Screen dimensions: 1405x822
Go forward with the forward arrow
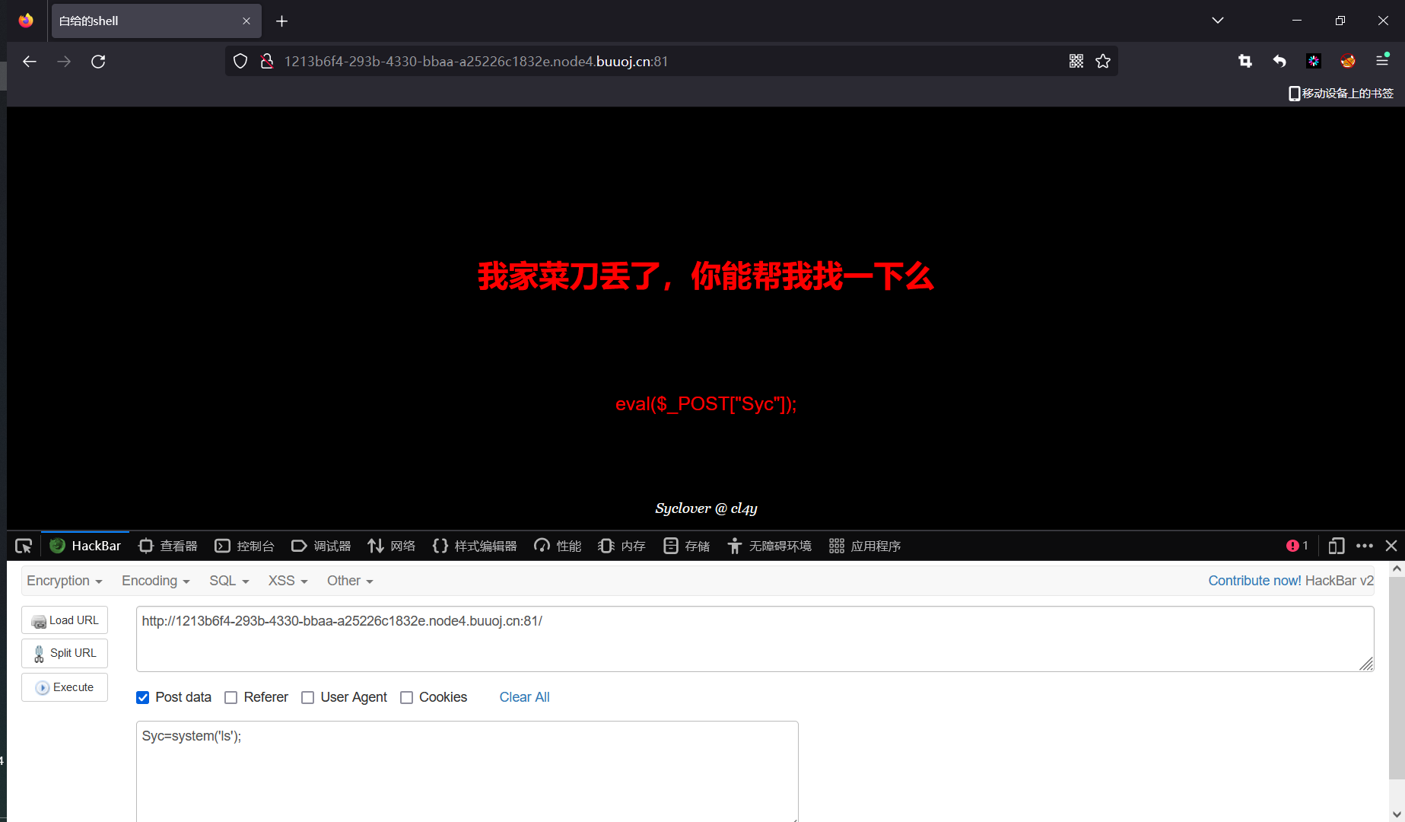click(64, 62)
